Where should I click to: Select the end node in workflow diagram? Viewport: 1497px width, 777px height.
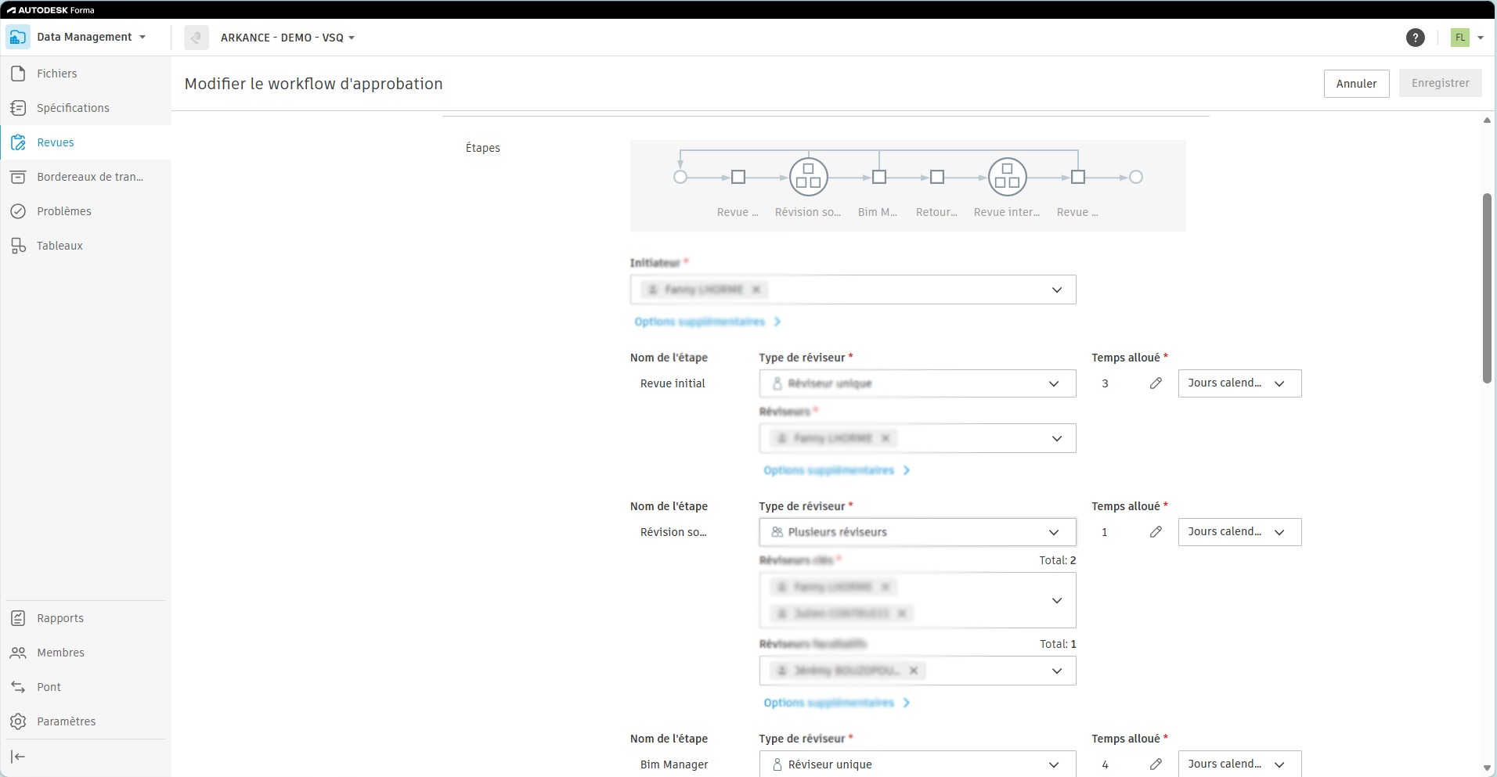coord(1136,178)
